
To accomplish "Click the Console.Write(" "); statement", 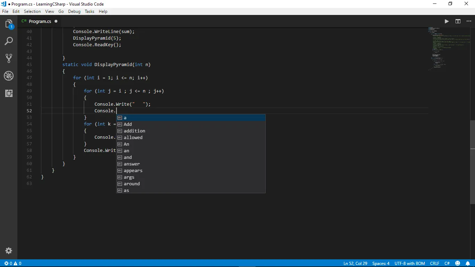I will 122,104.
